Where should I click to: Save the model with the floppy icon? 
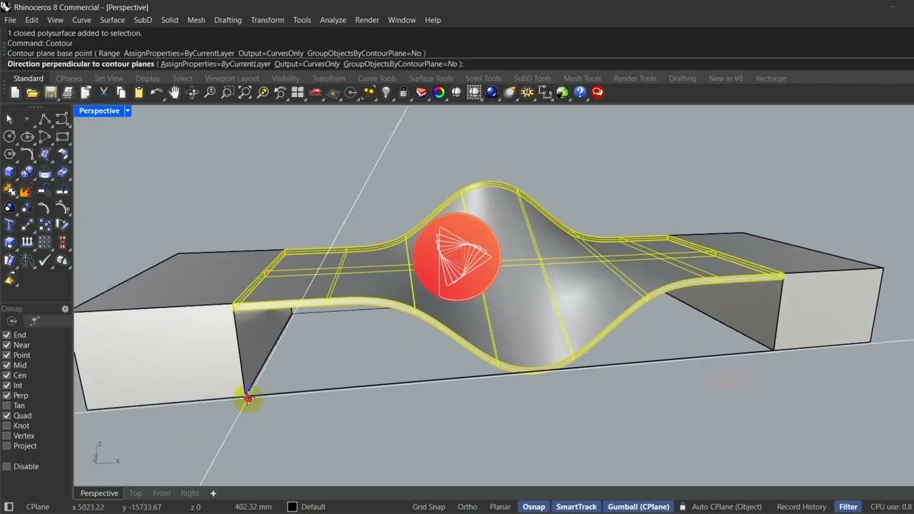pos(50,92)
